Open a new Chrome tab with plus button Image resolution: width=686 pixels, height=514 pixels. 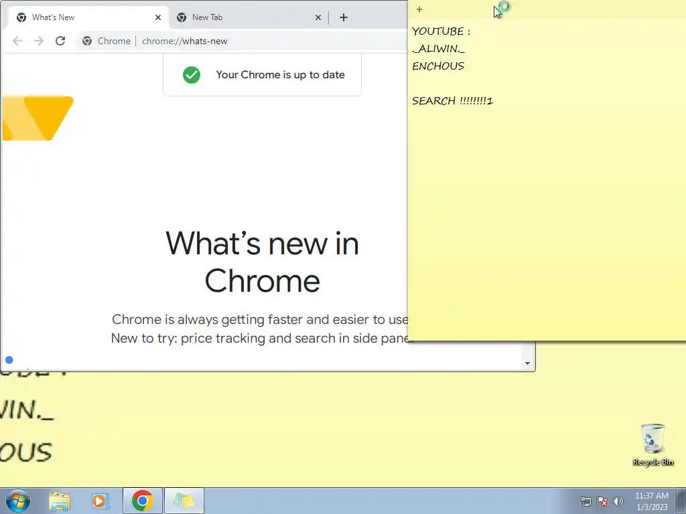(344, 17)
